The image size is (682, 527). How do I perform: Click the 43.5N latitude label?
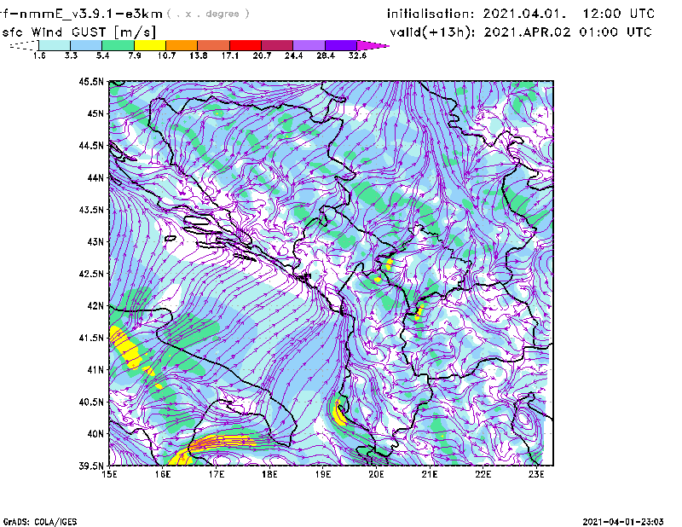(91, 210)
